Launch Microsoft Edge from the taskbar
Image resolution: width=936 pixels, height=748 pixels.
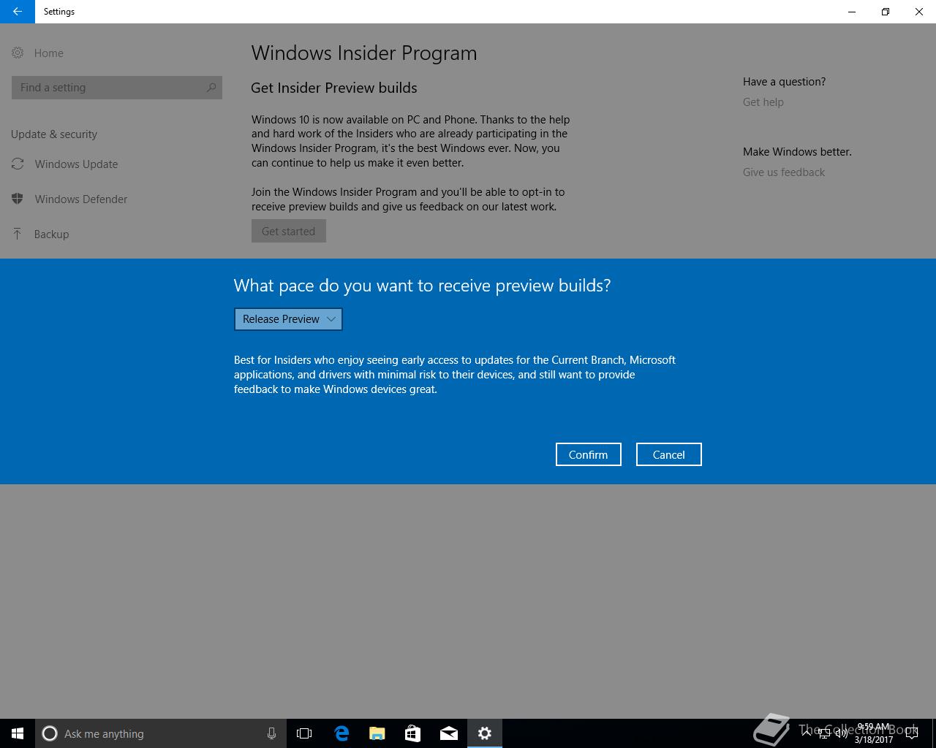(x=341, y=733)
